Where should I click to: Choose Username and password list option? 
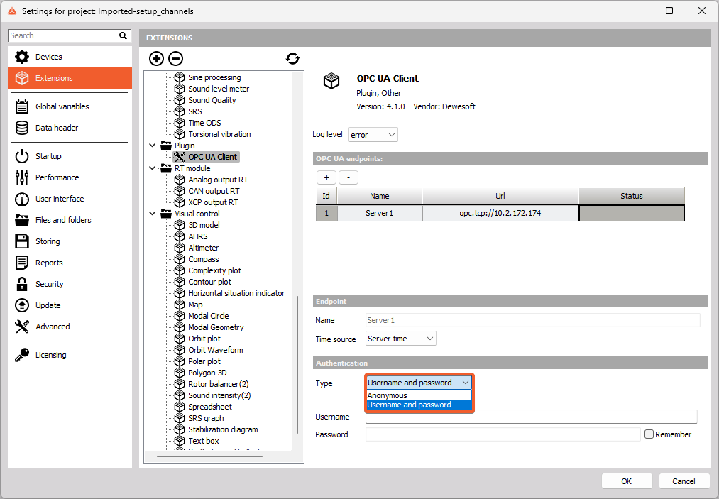[419, 405]
